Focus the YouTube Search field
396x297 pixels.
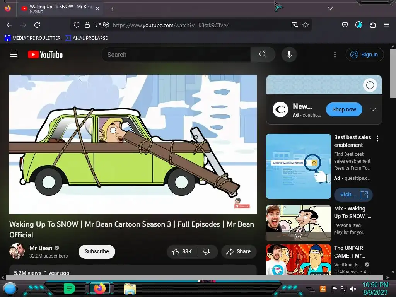coord(176,55)
